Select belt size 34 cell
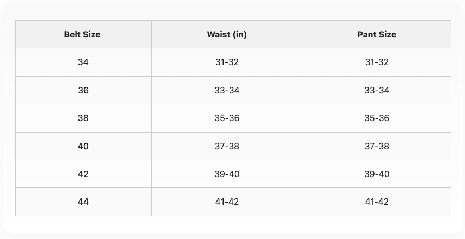The image size is (465, 239). (x=83, y=62)
